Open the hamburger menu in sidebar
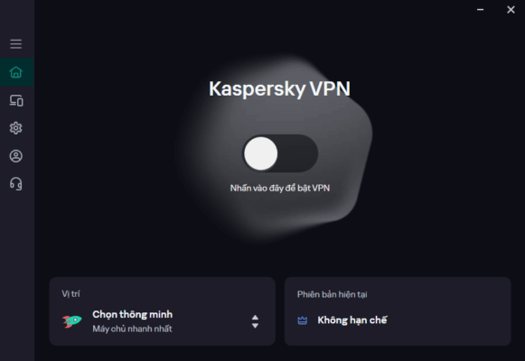 click(15, 44)
